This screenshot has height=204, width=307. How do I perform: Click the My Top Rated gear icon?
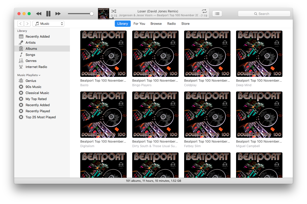21,99
